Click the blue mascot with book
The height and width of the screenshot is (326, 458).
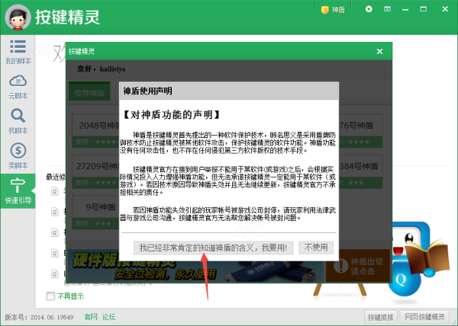coord(418,259)
